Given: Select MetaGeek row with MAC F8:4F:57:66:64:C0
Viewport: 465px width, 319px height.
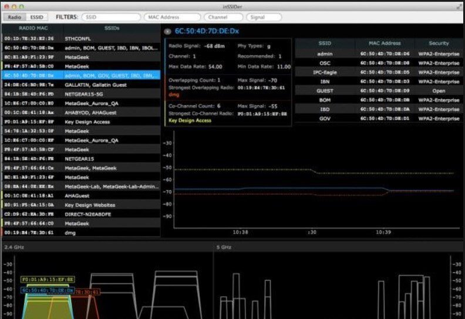Looking at the screenshot, I should point(81,223).
